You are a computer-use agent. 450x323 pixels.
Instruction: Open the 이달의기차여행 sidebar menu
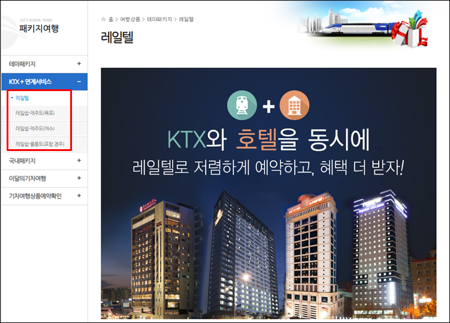(x=44, y=179)
